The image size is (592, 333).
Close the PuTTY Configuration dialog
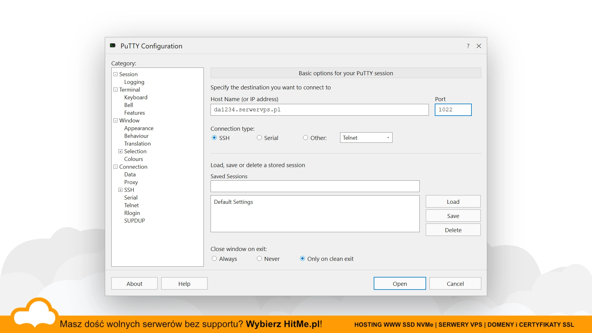(479, 46)
